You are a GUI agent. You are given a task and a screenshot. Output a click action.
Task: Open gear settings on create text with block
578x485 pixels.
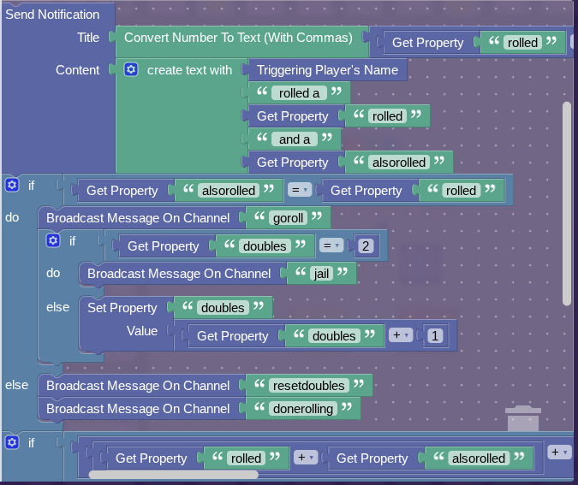click(x=131, y=70)
